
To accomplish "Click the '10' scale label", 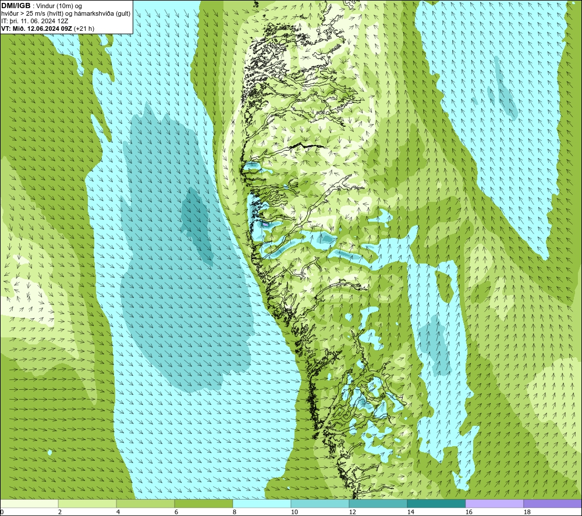I will pyautogui.click(x=294, y=513).
